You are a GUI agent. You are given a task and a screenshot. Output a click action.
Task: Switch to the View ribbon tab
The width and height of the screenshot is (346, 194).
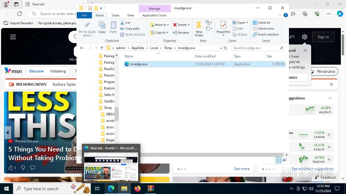pos(131,15)
